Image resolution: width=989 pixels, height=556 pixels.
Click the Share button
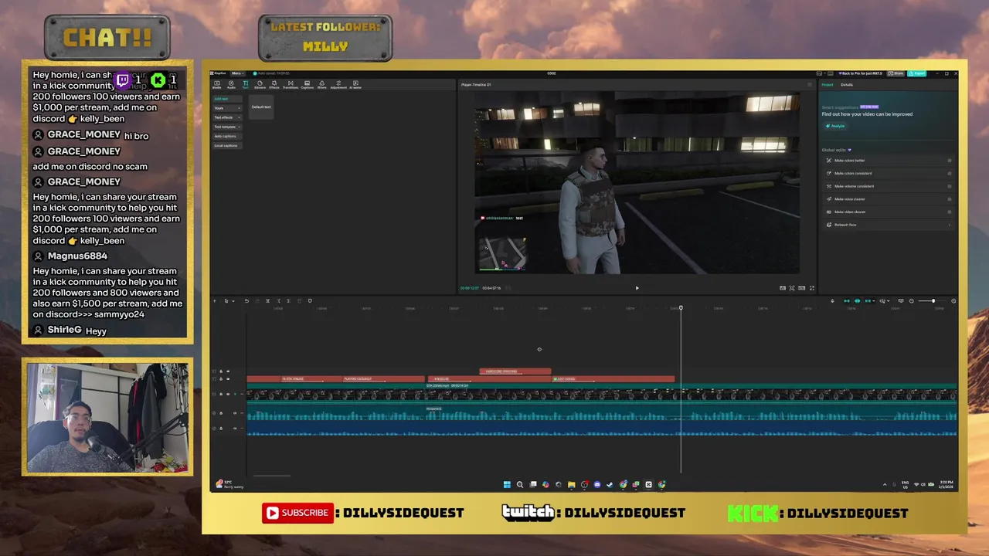[896, 73]
